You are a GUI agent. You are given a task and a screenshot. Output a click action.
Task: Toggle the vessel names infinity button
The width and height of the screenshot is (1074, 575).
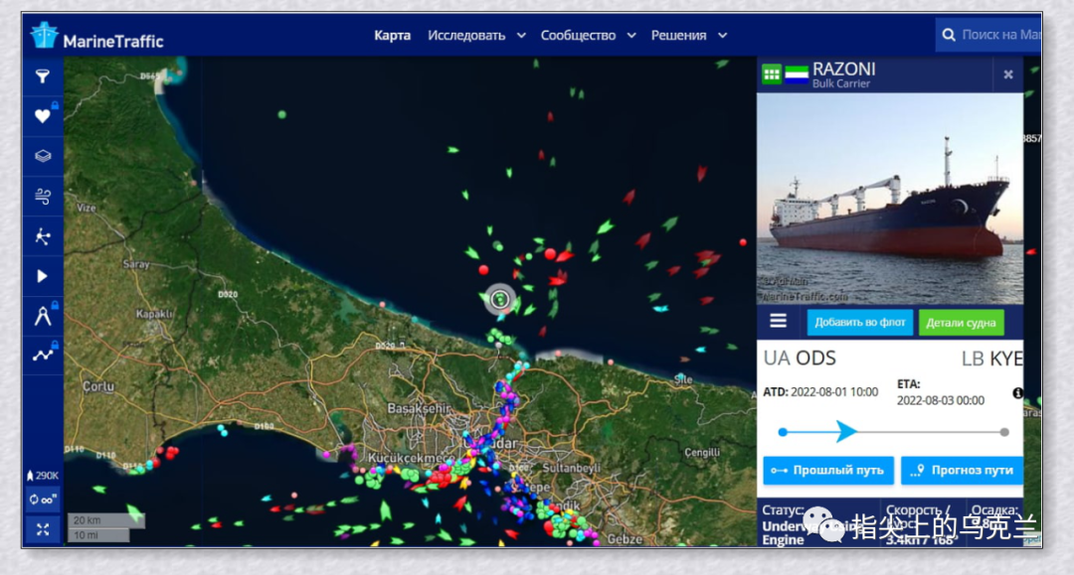point(43,500)
